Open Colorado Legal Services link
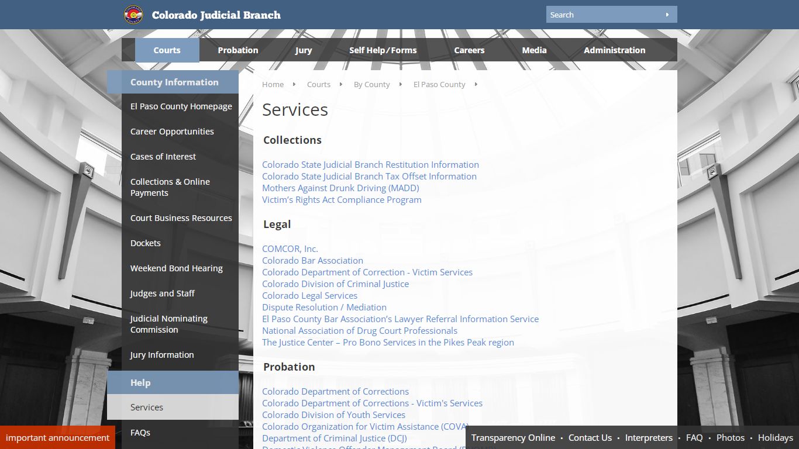The width and height of the screenshot is (799, 449). (x=309, y=296)
